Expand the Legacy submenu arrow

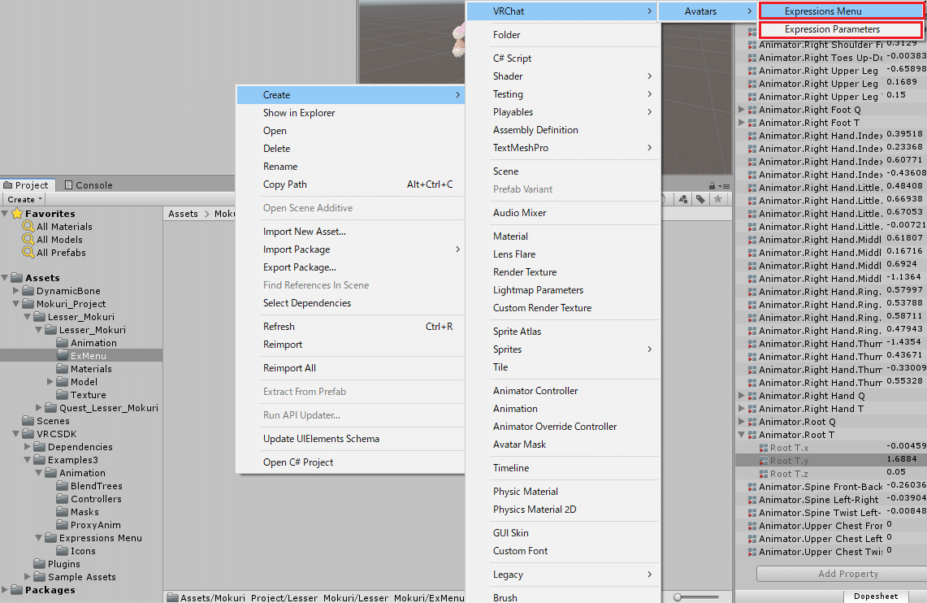[649, 575]
